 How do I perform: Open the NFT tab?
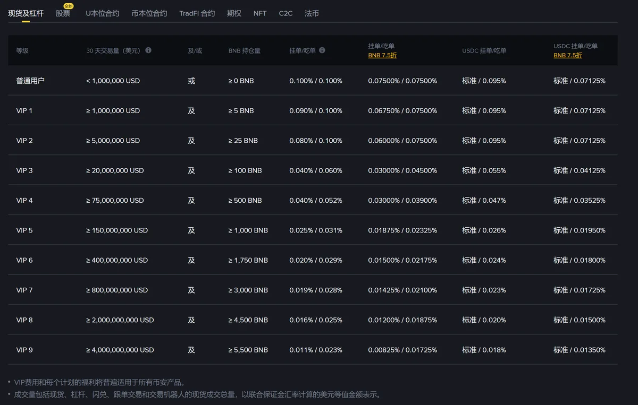(260, 13)
